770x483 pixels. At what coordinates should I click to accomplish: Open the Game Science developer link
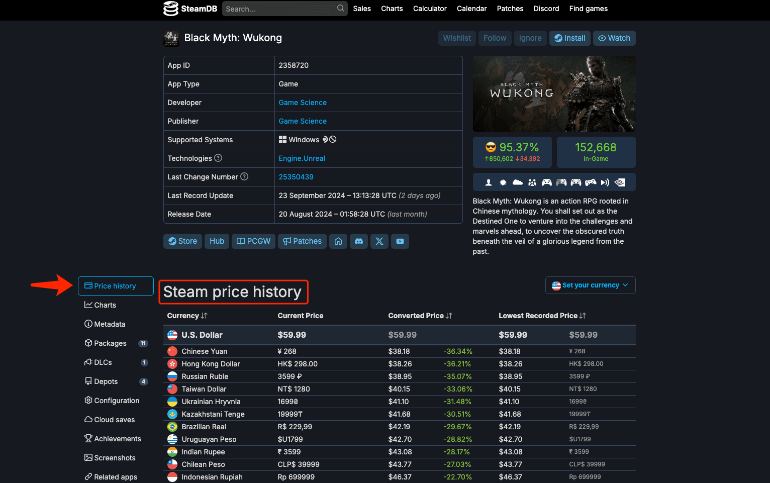[x=303, y=103]
